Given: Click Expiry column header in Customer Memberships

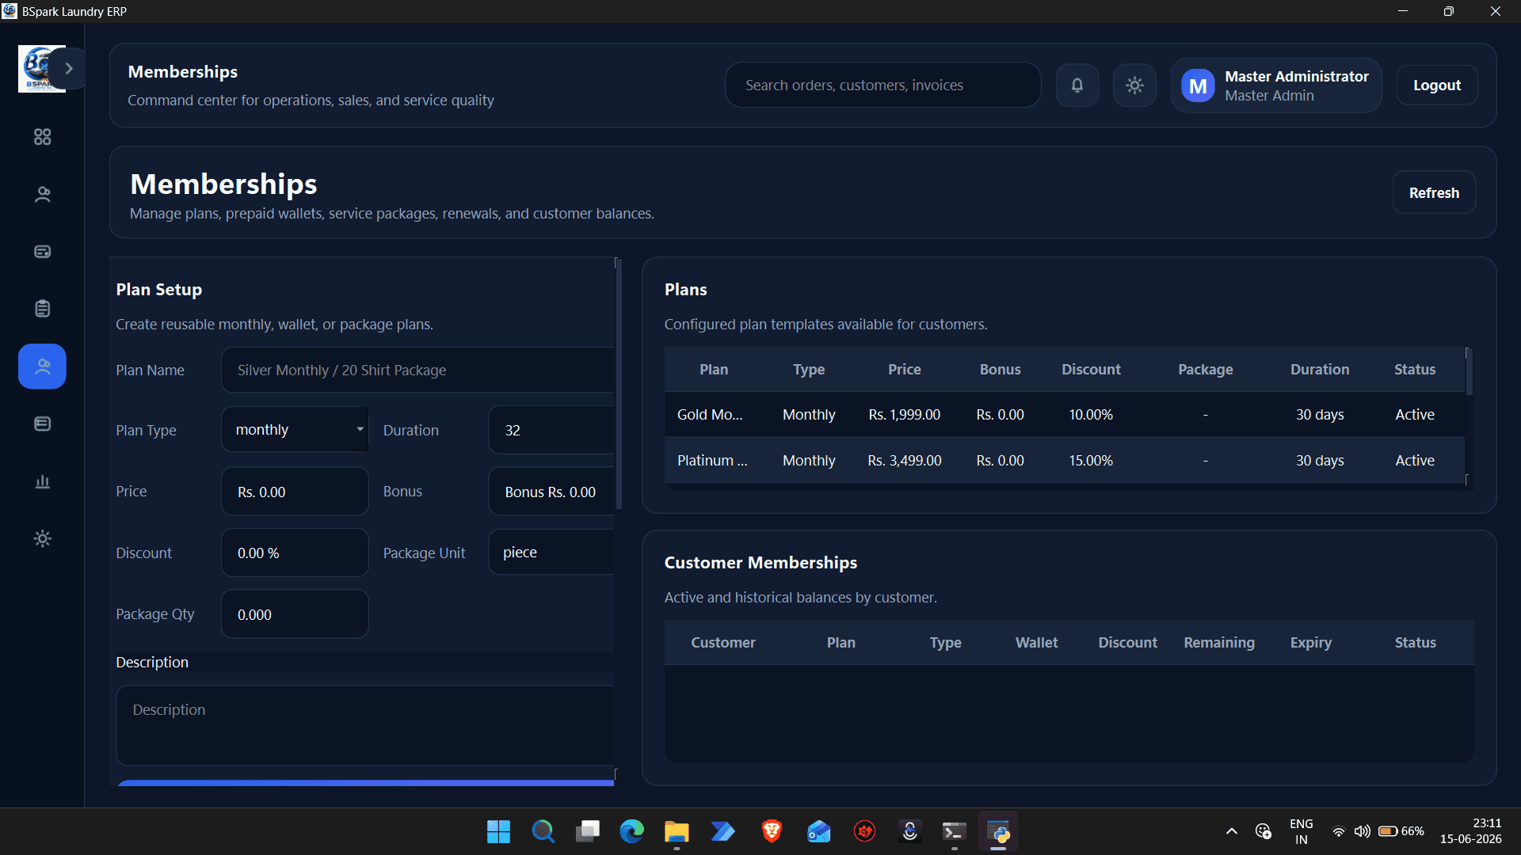Looking at the screenshot, I should 1310,642.
